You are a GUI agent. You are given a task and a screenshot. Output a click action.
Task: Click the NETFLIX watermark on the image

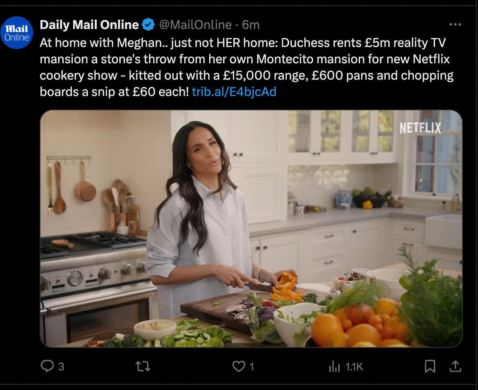pos(420,128)
